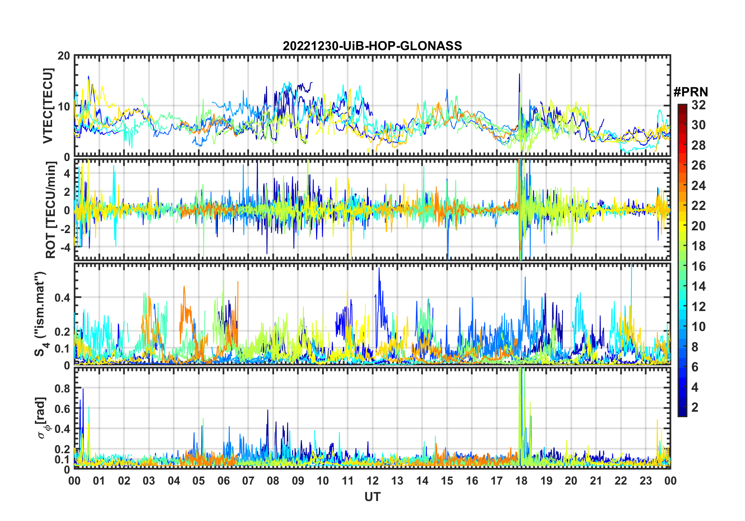Click the #PRN colorbar title
Screen dimensions: 745x521
point(691,92)
